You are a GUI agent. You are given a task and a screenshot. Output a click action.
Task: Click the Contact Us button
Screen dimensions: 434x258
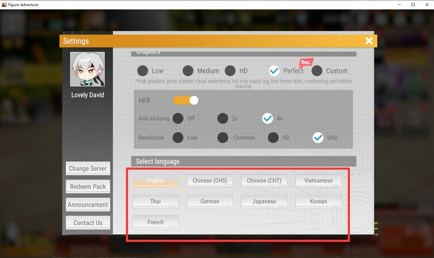(x=88, y=223)
